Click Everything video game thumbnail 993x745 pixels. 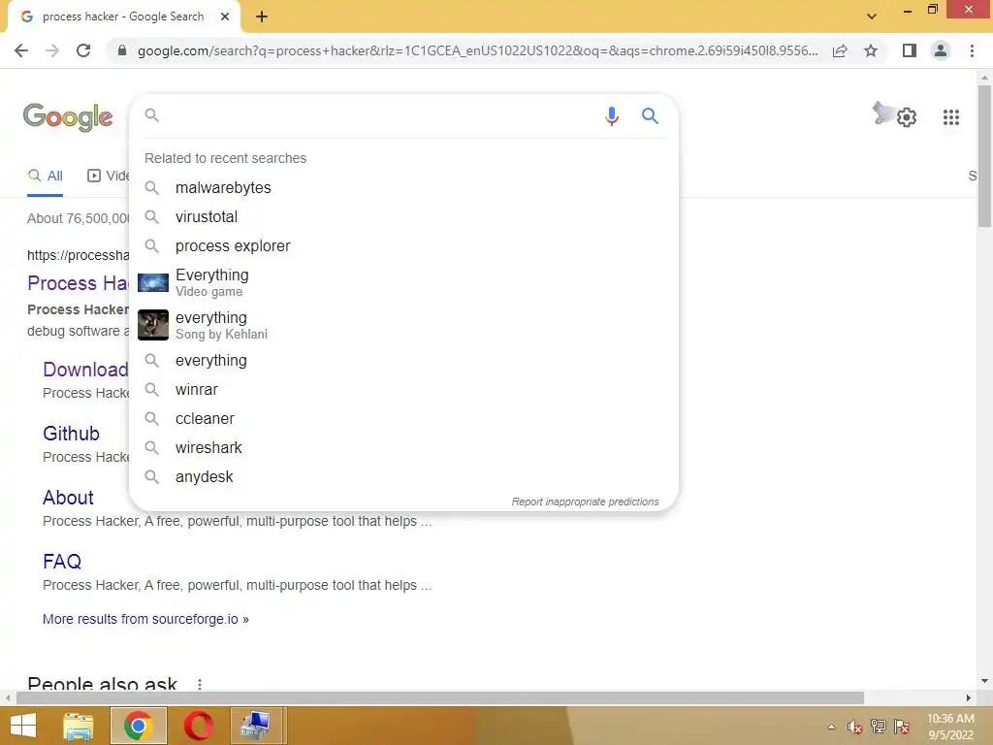(153, 282)
